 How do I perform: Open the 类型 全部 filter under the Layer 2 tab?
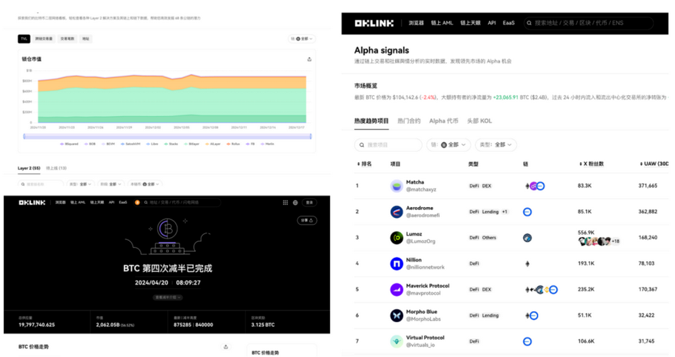click(80, 184)
